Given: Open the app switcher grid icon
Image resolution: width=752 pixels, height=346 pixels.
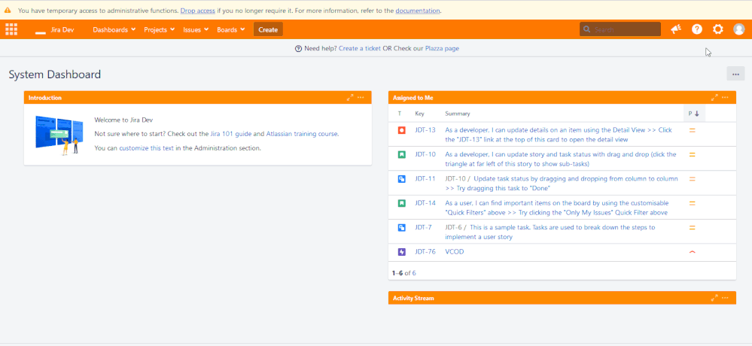Looking at the screenshot, I should [x=11, y=29].
